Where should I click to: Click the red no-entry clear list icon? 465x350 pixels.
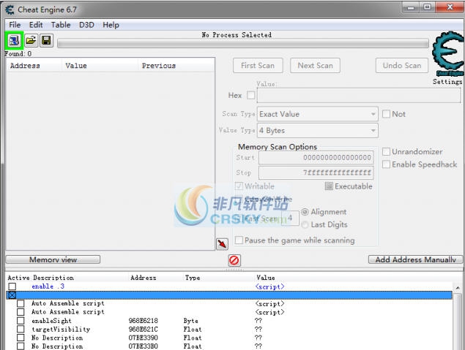[x=234, y=260]
